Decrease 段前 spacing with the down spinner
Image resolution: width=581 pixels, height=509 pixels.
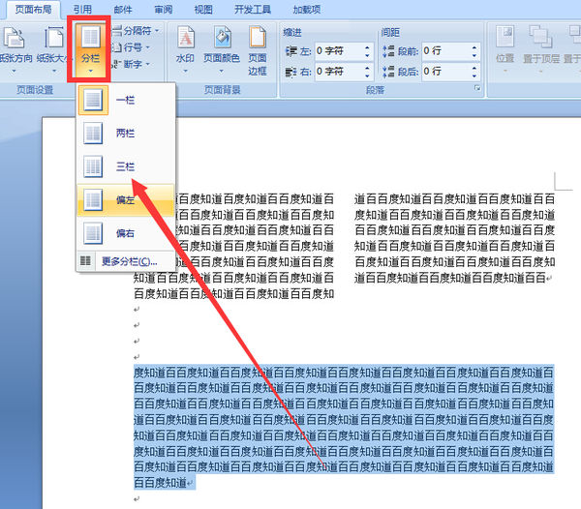(x=474, y=55)
